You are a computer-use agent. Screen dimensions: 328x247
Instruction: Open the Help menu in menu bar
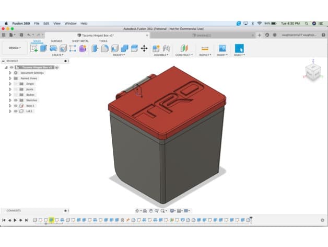(x=84, y=24)
